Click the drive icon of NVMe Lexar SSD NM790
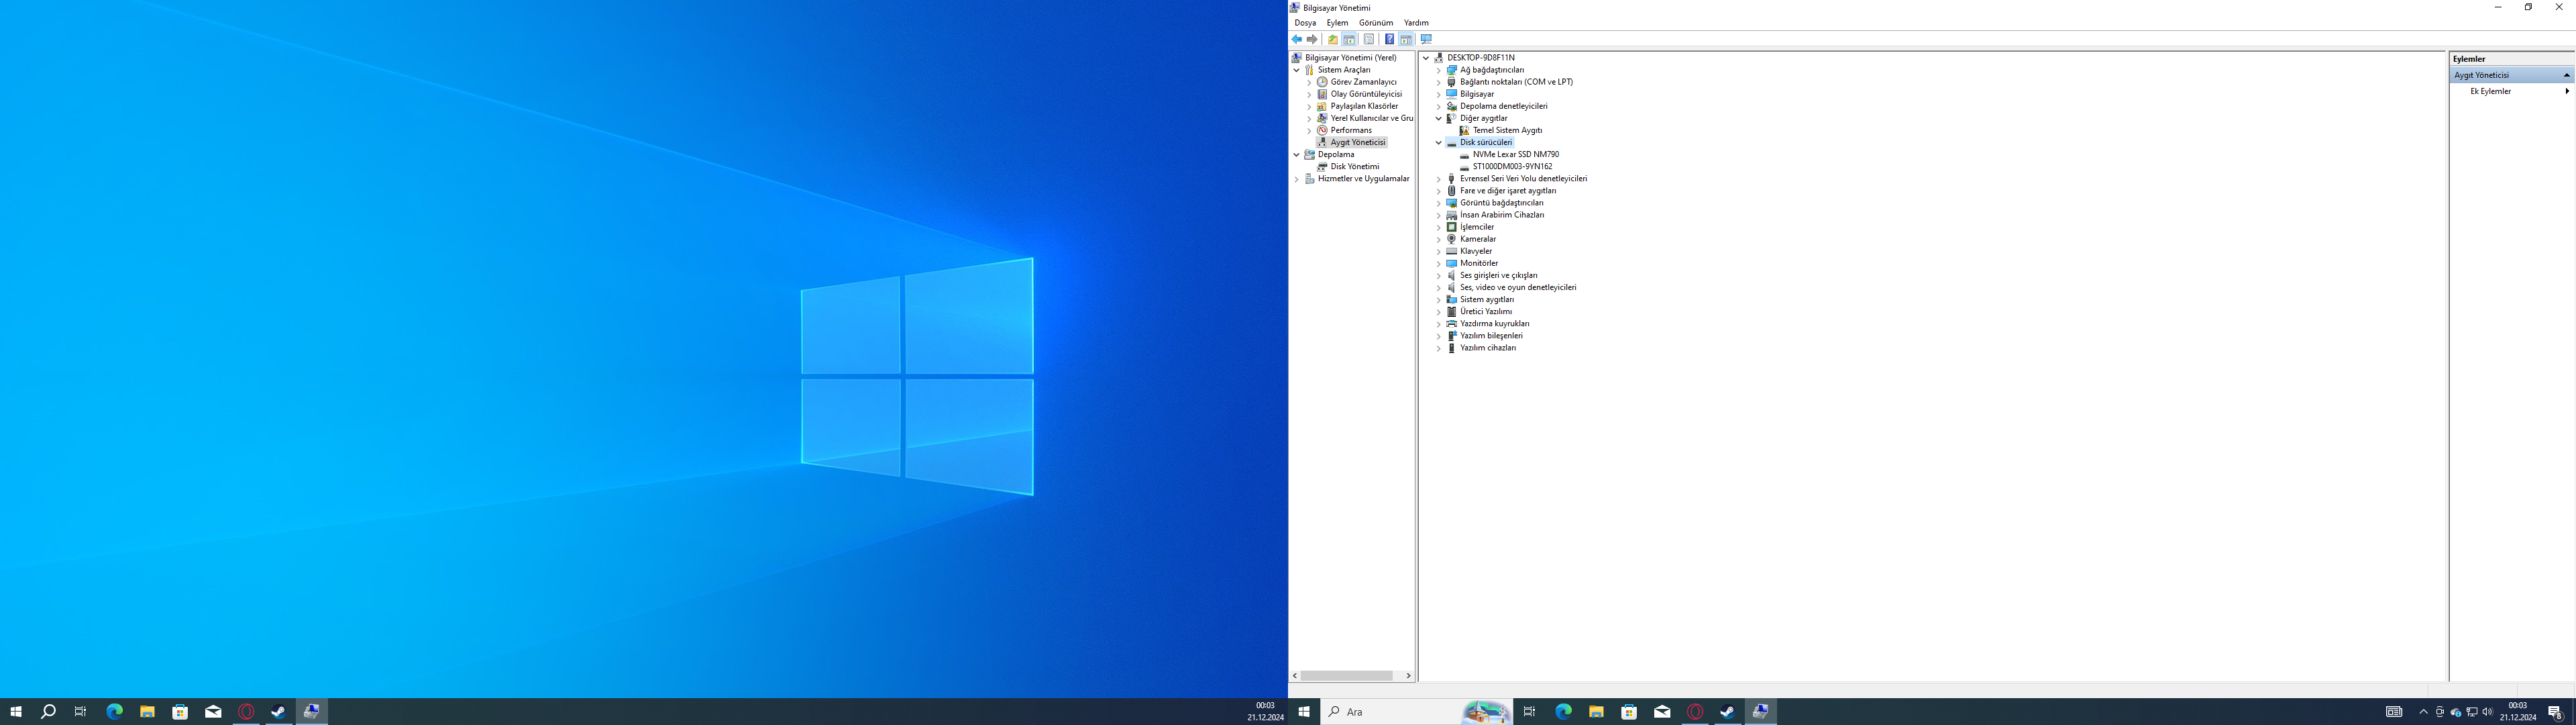 (1464, 155)
